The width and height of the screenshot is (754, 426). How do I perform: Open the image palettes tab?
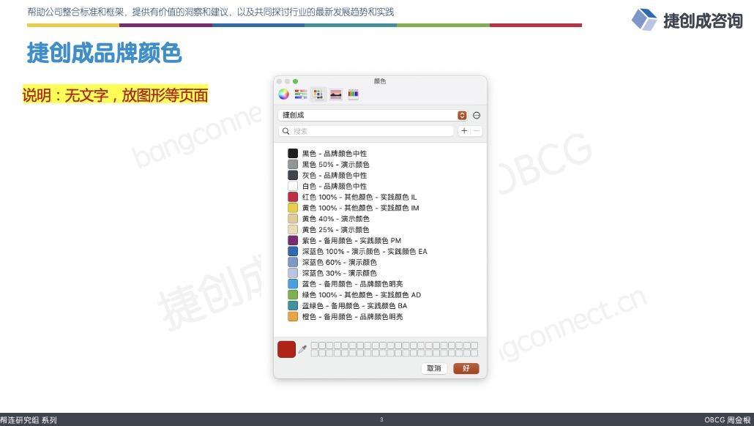336,94
